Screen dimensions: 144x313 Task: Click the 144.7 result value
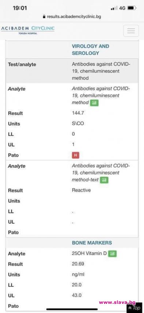pos(78,113)
